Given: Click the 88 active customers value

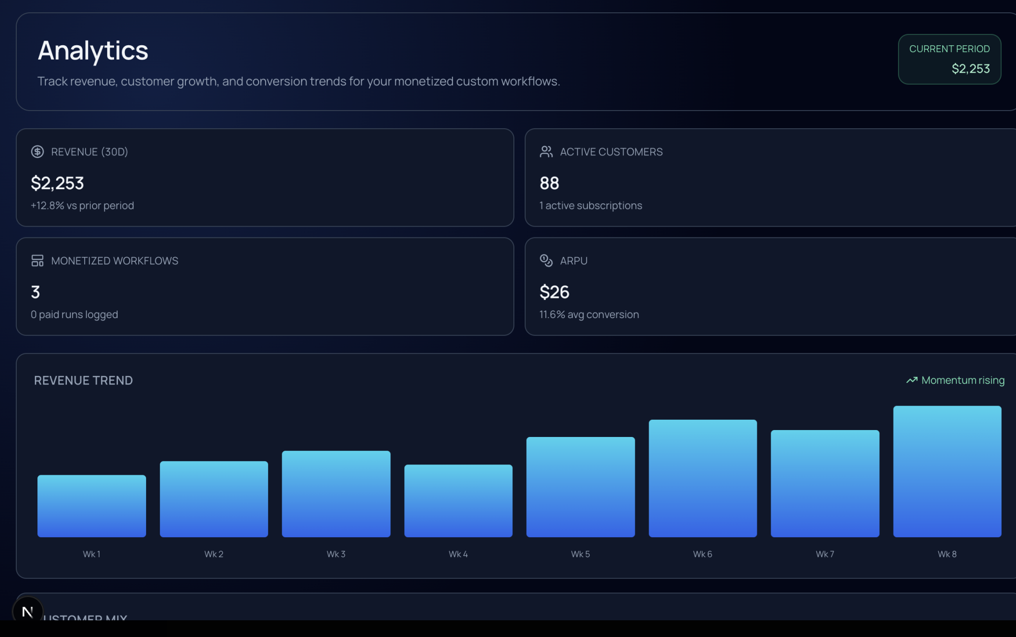Looking at the screenshot, I should coord(549,183).
